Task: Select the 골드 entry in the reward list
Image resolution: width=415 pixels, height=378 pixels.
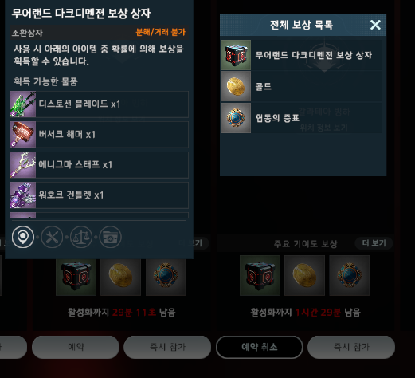Action: coord(302,86)
